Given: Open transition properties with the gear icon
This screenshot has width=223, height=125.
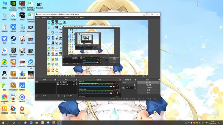Looking at the screenshot, I should (135, 85).
